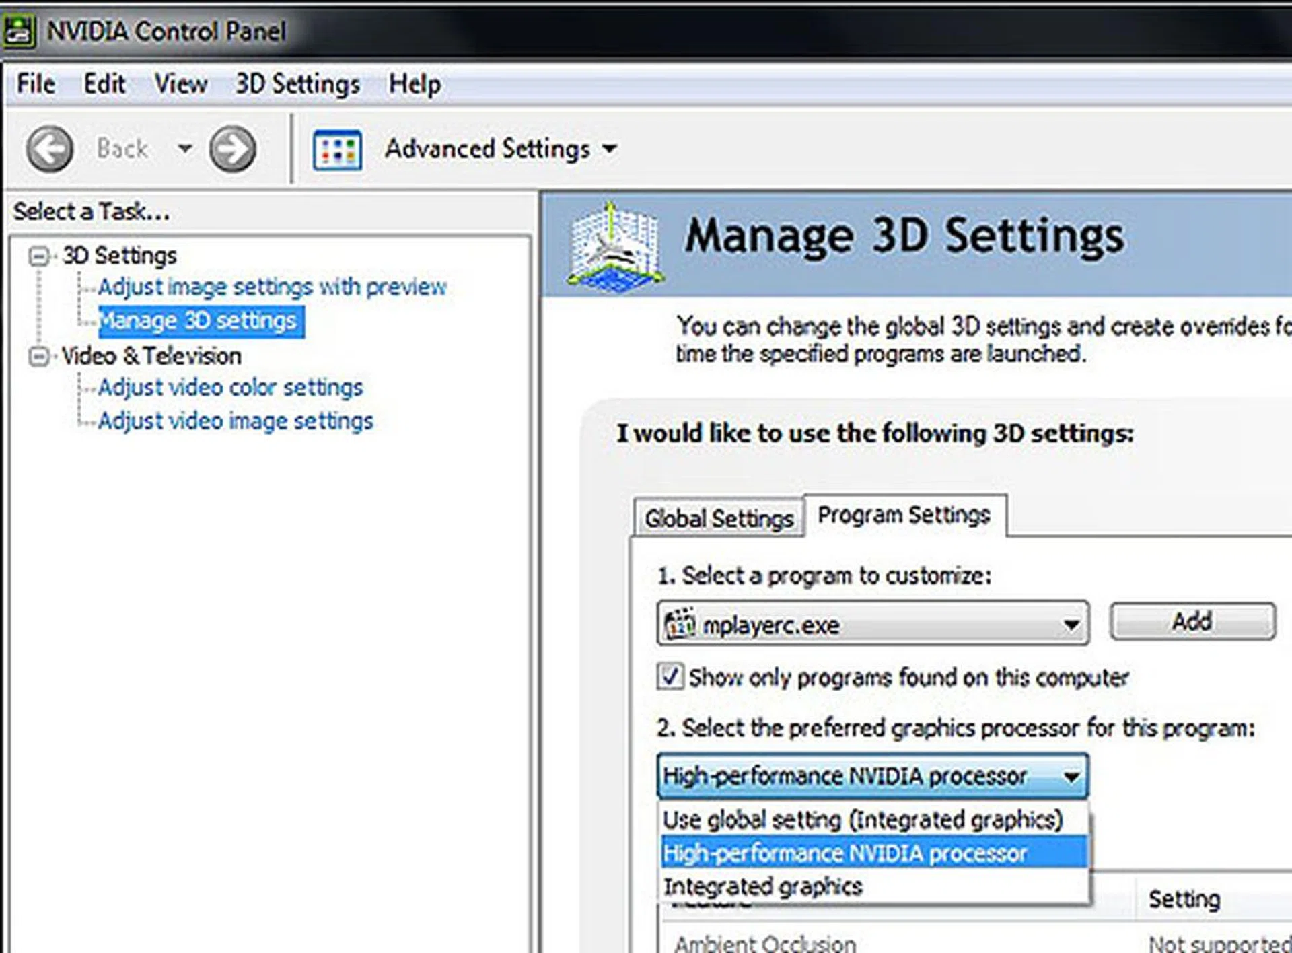Select 'Integrated graphics' from the list
This screenshot has width=1292, height=953.
[763, 886]
